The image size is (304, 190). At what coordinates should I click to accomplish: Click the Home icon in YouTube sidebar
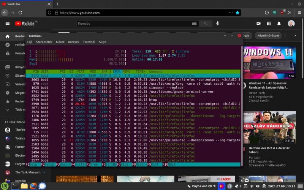pyautogui.click(x=8, y=36)
